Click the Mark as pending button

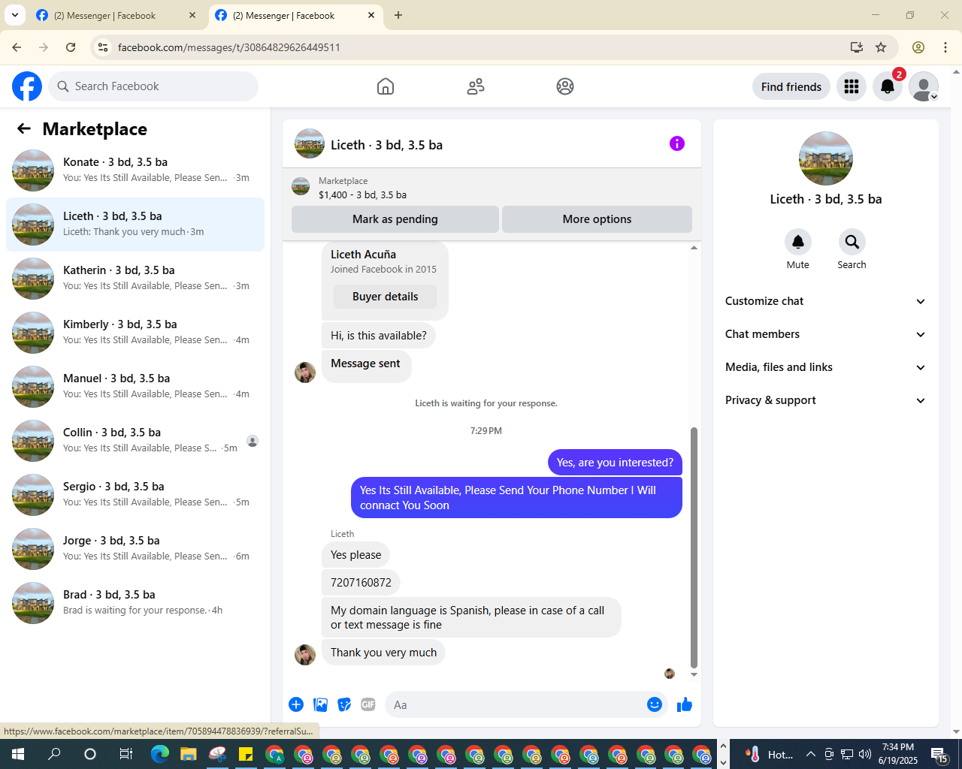[x=395, y=219]
